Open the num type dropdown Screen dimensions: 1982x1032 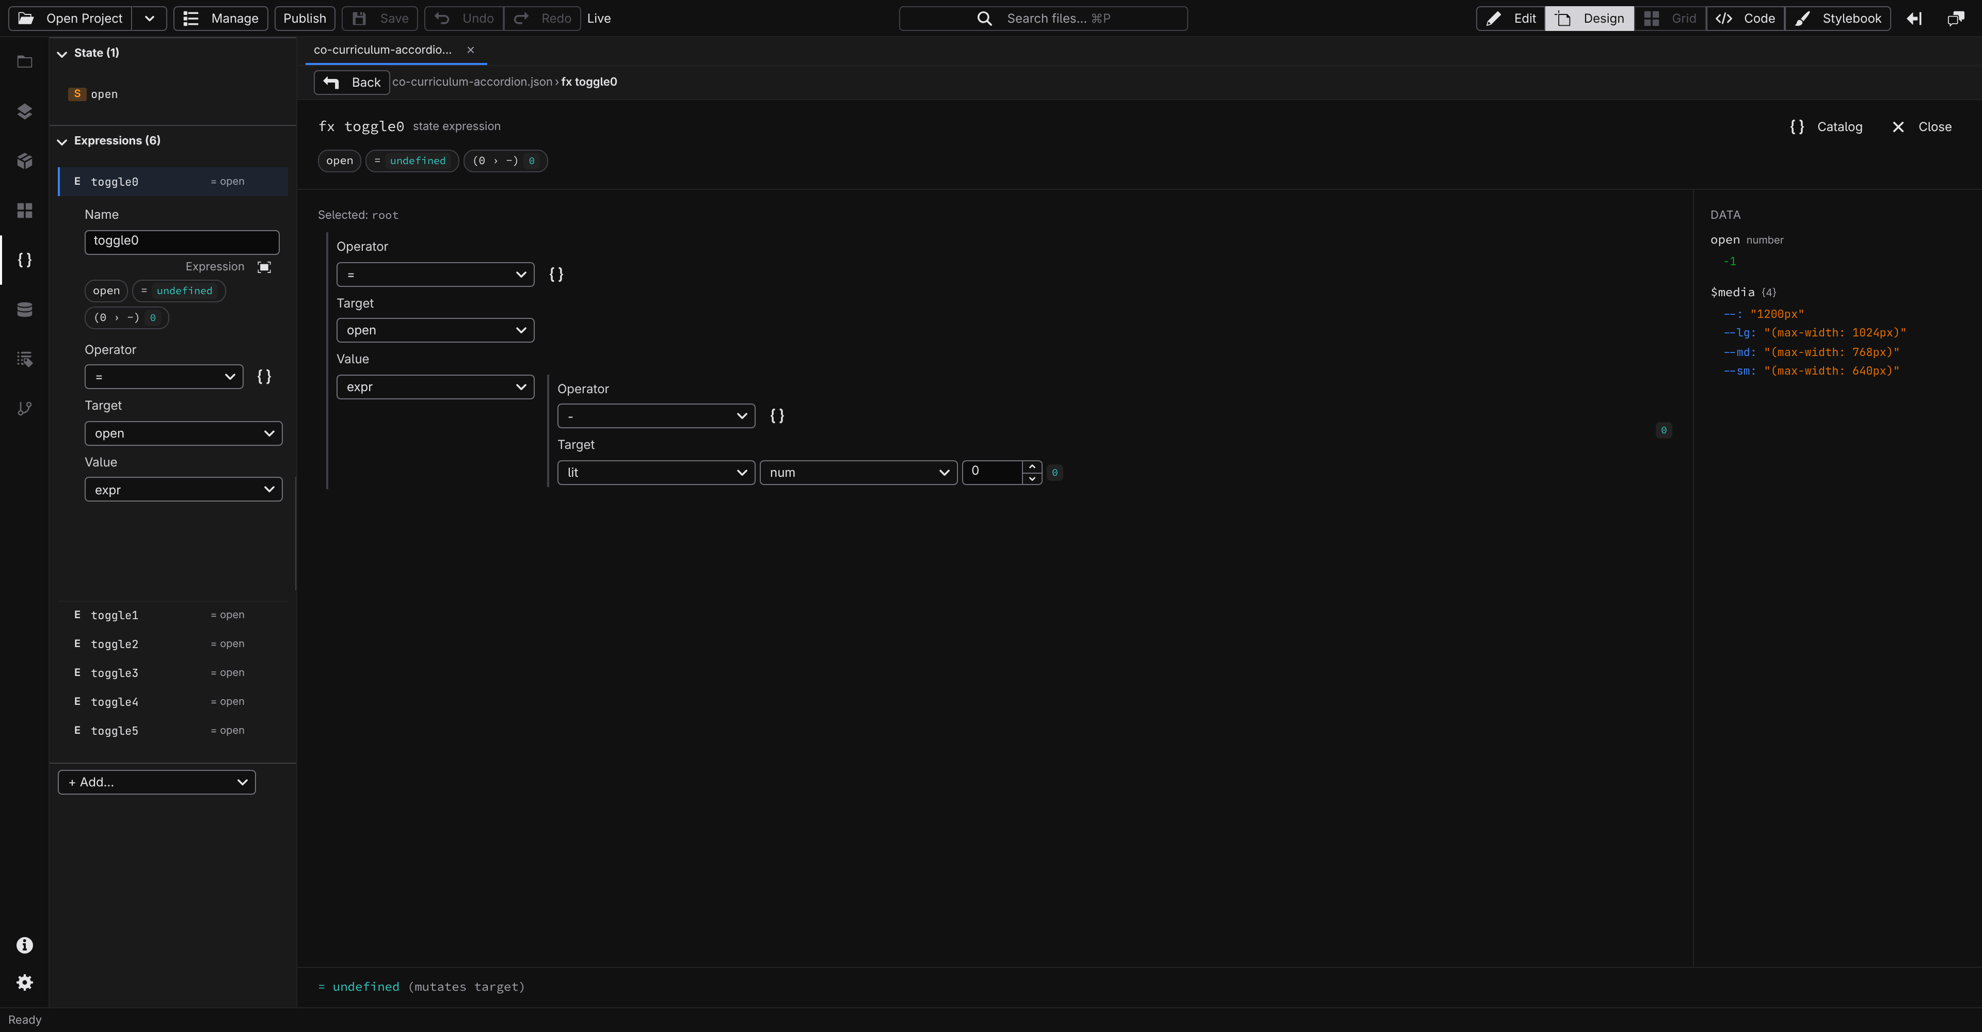click(859, 472)
